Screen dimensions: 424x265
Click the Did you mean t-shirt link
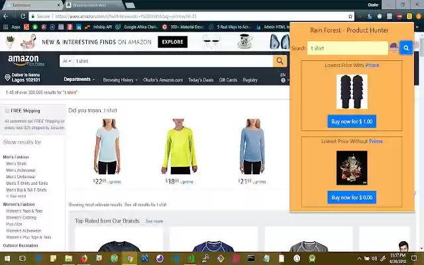coord(111,111)
